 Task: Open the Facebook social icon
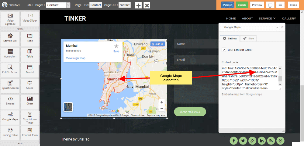tap(233, 141)
